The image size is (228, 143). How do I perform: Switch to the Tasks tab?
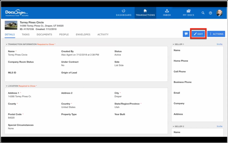click(26, 35)
